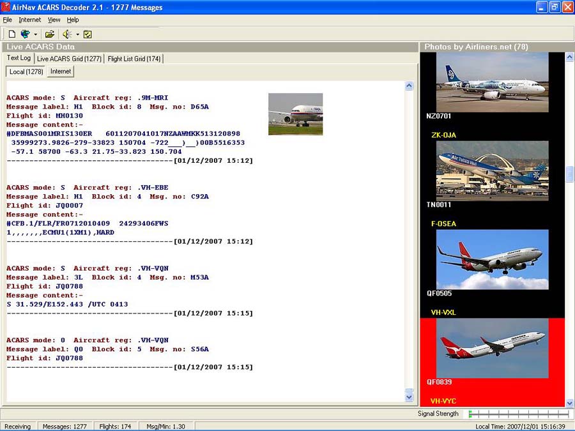
Task: Open the View menu
Action: tap(54, 20)
